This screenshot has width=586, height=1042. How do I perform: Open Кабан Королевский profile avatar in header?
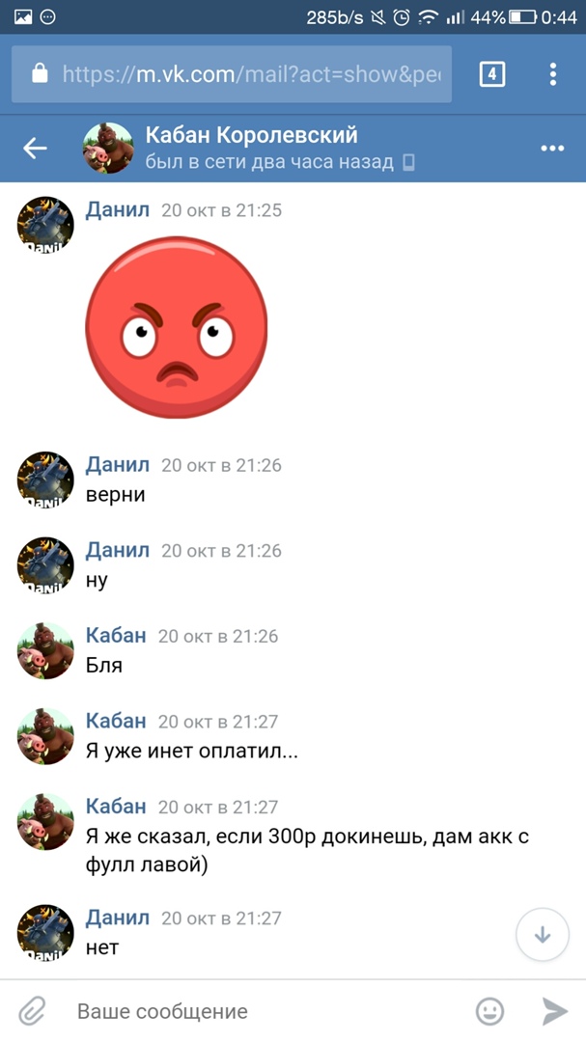(108, 148)
